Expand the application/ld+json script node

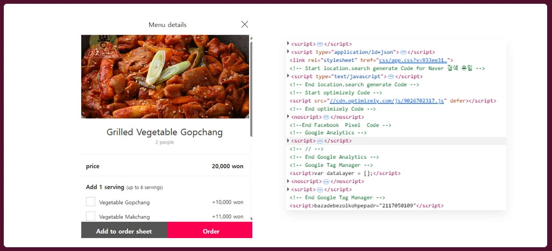click(x=288, y=52)
